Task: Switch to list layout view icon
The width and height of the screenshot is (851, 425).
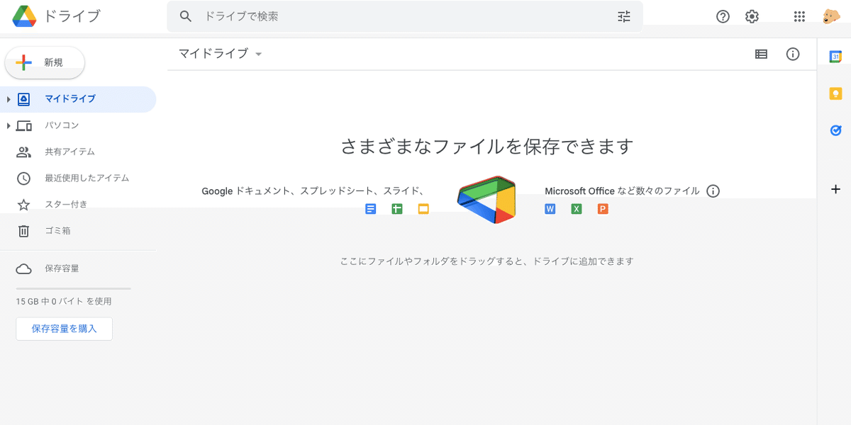Action: (x=761, y=54)
